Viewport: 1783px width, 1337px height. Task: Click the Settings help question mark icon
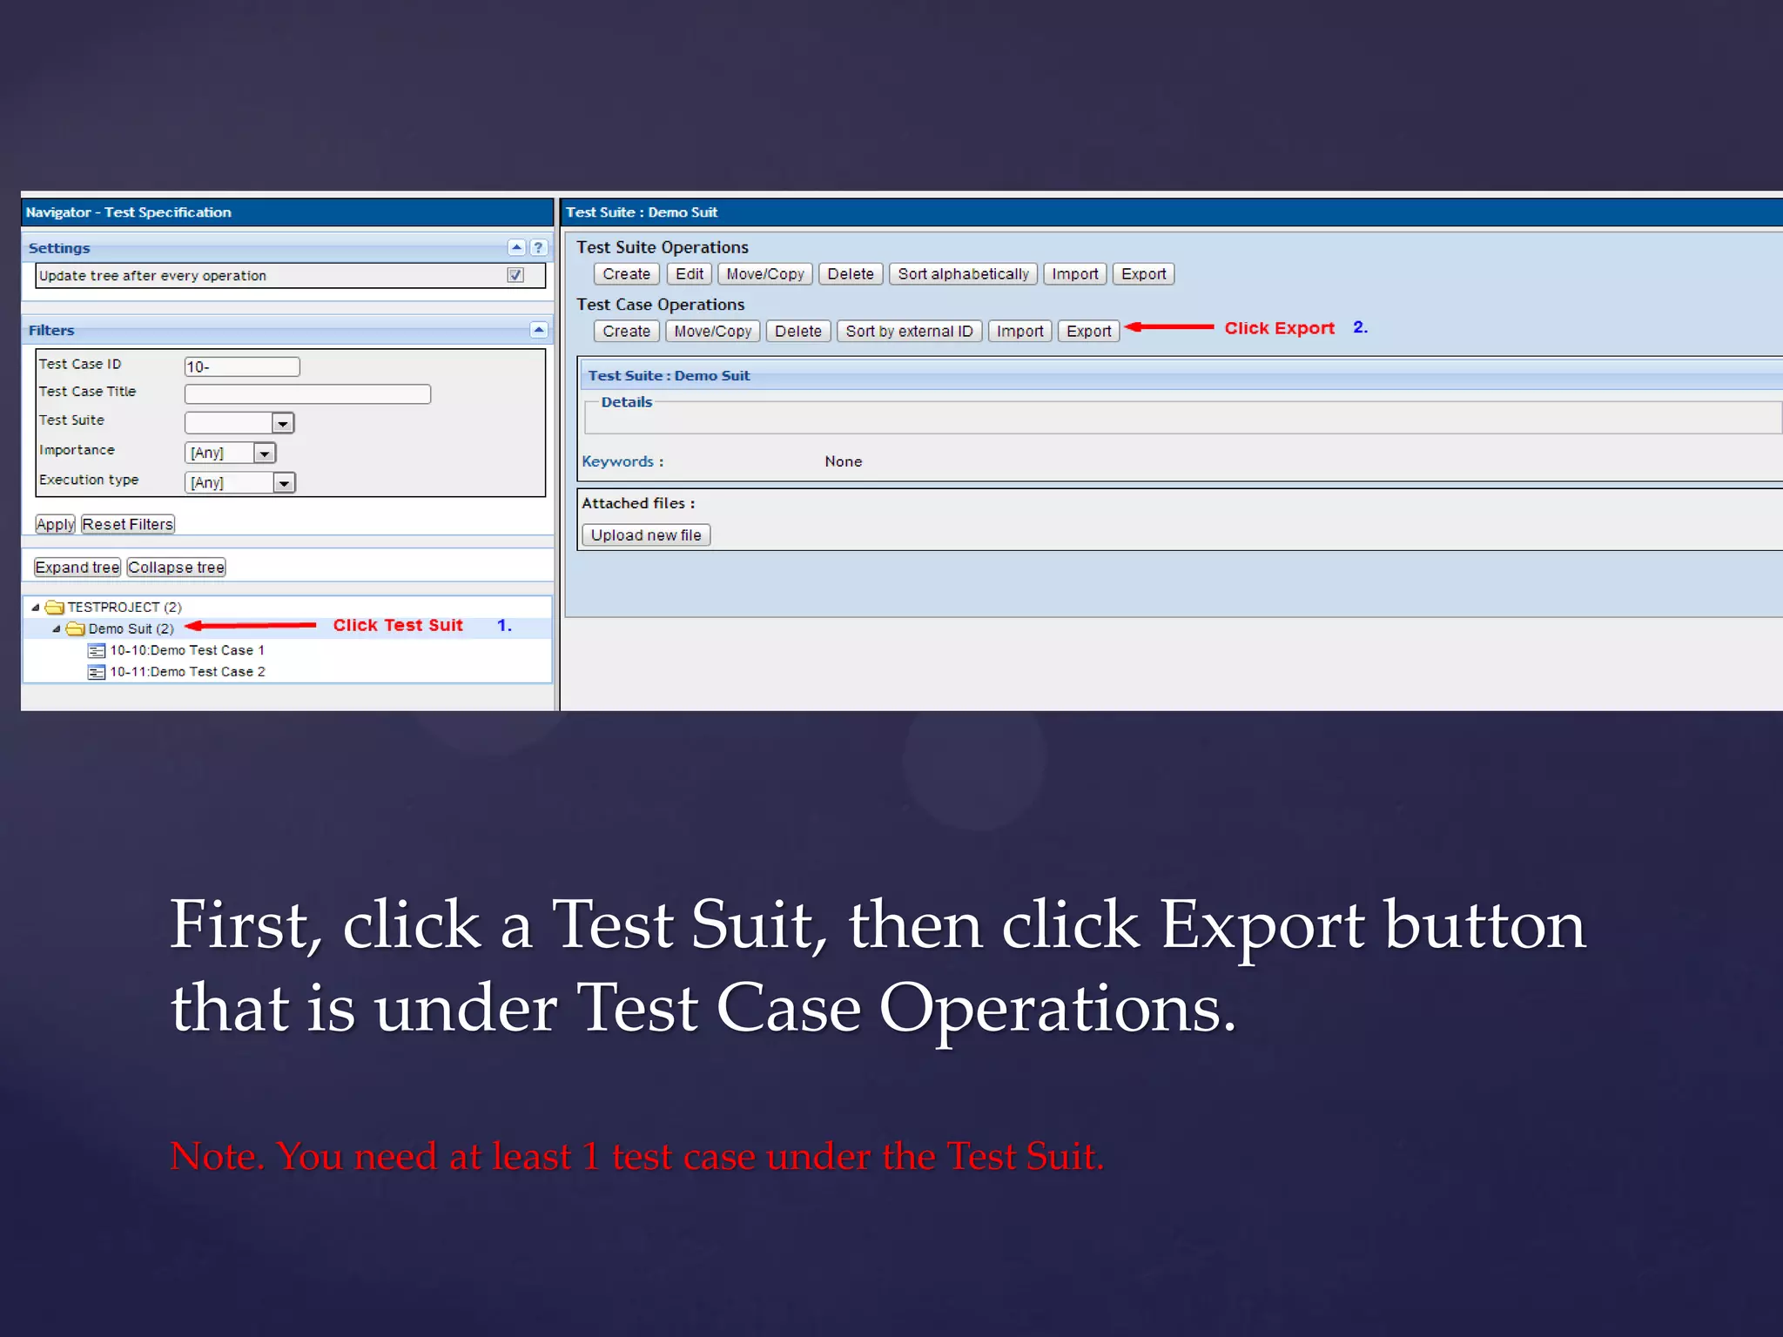click(538, 247)
